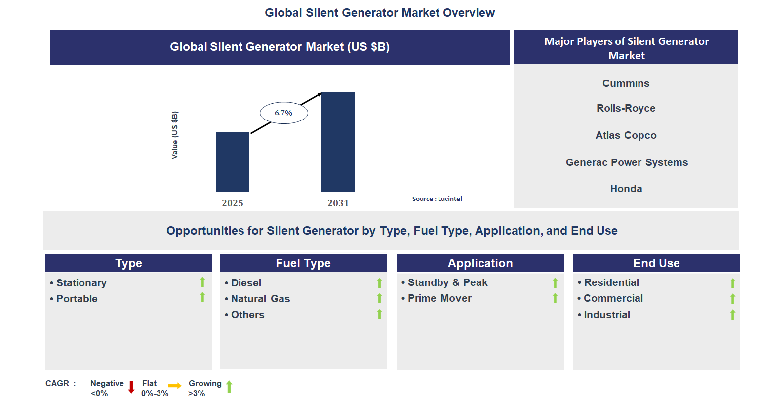The width and height of the screenshot is (759, 401).
Task: Click the 6.7% CAGR oval on the chart
Action: pyautogui.click(x=283, y=112)
